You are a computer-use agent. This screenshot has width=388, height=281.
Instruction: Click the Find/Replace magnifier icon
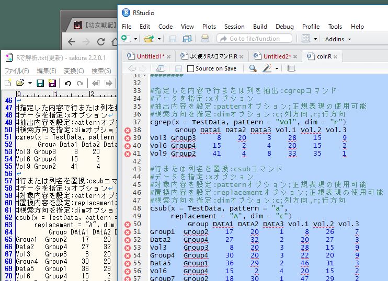point(253,68)
